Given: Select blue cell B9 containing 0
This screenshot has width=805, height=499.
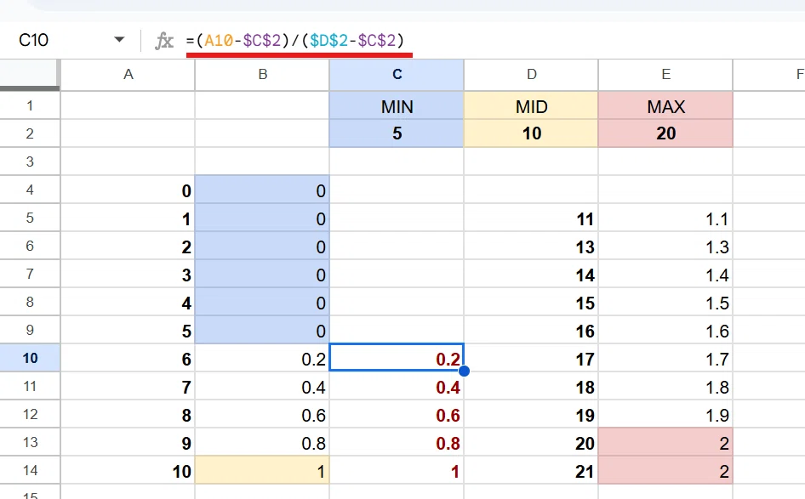Looking at the screenshot, I should (262, 331).
